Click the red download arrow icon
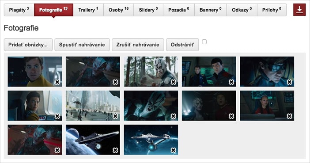Image resolution: width=310 pixels, height=163 pixels. 299,10
